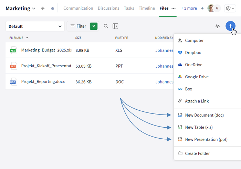The image size is (241, 169).
Task: Open the files activity pulse icon
Action: tap(218, 26)
